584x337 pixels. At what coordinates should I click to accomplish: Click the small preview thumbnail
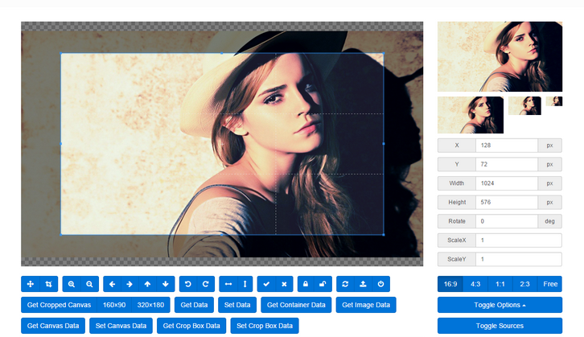click(524, 105)
